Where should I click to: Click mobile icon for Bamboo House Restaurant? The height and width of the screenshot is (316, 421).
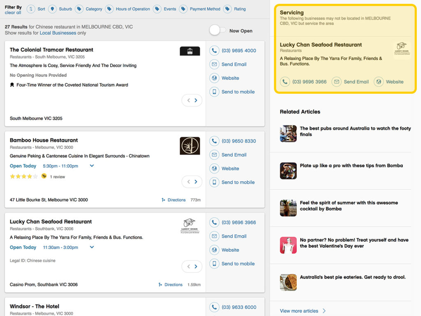[214, 182]
